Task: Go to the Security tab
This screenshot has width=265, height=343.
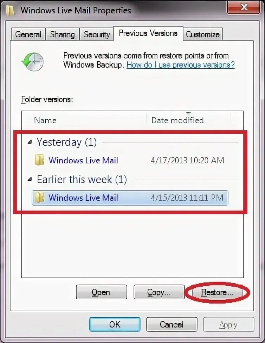Action: [97, 35]
